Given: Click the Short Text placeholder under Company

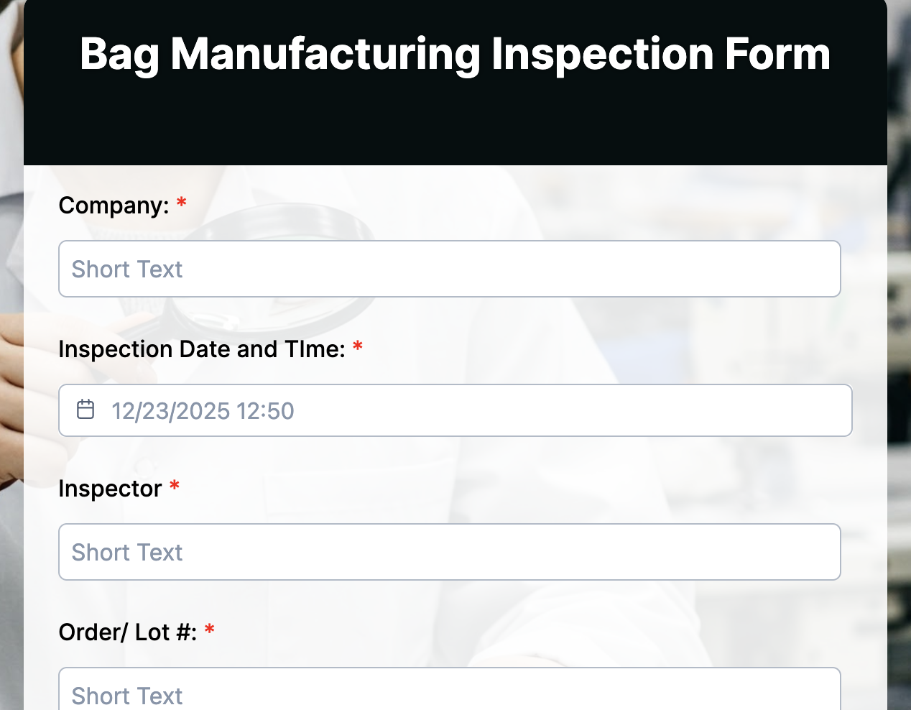Looking at the screenshot, I should (126, 269).
